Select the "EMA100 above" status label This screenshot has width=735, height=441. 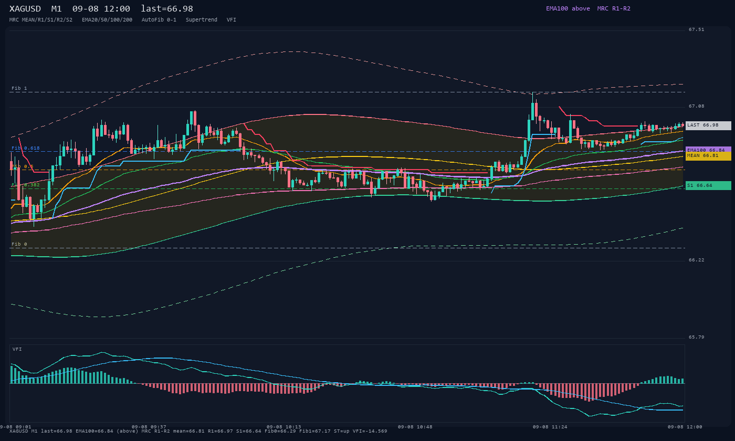tap(568, 8)
